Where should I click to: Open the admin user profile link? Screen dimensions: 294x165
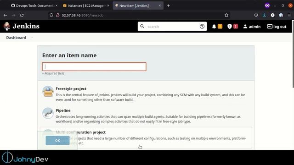[252, 27]
